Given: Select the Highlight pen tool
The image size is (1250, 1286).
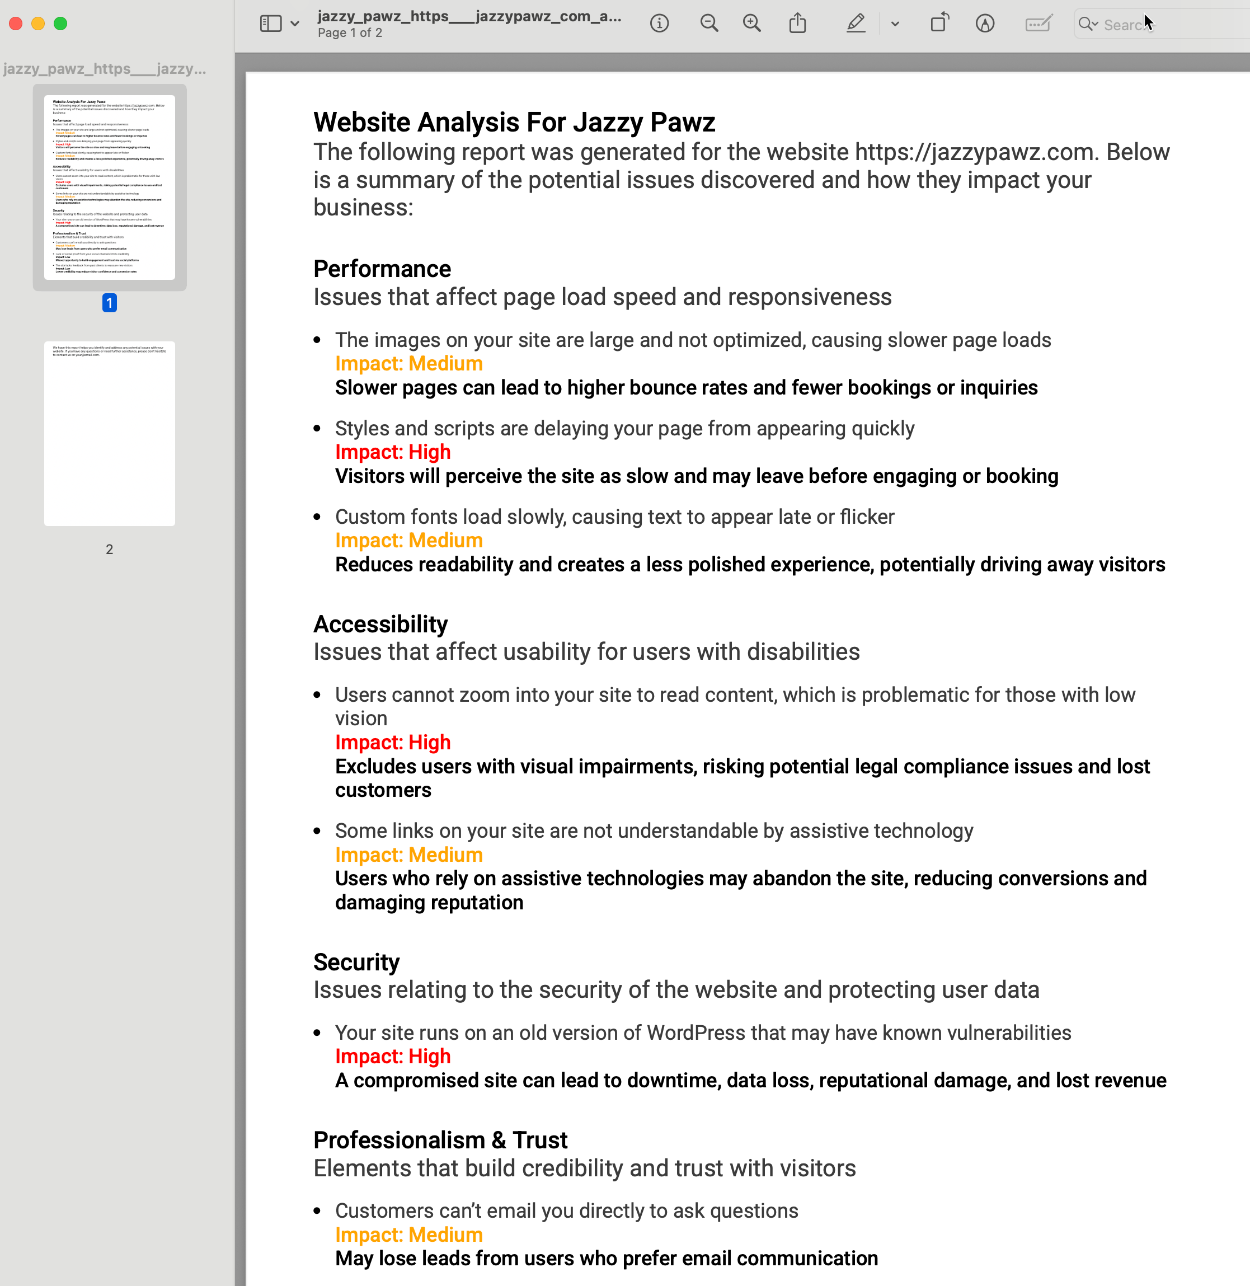Looking at the screenshot, I should (x=856, y=24).
